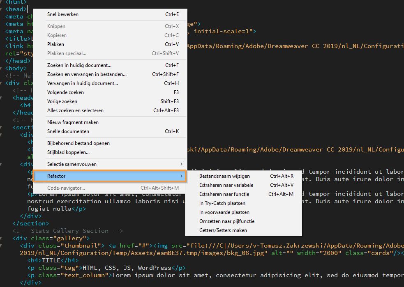
Task: Select 'Extraheren naar variabele'
Action: (x=226, y=185)
